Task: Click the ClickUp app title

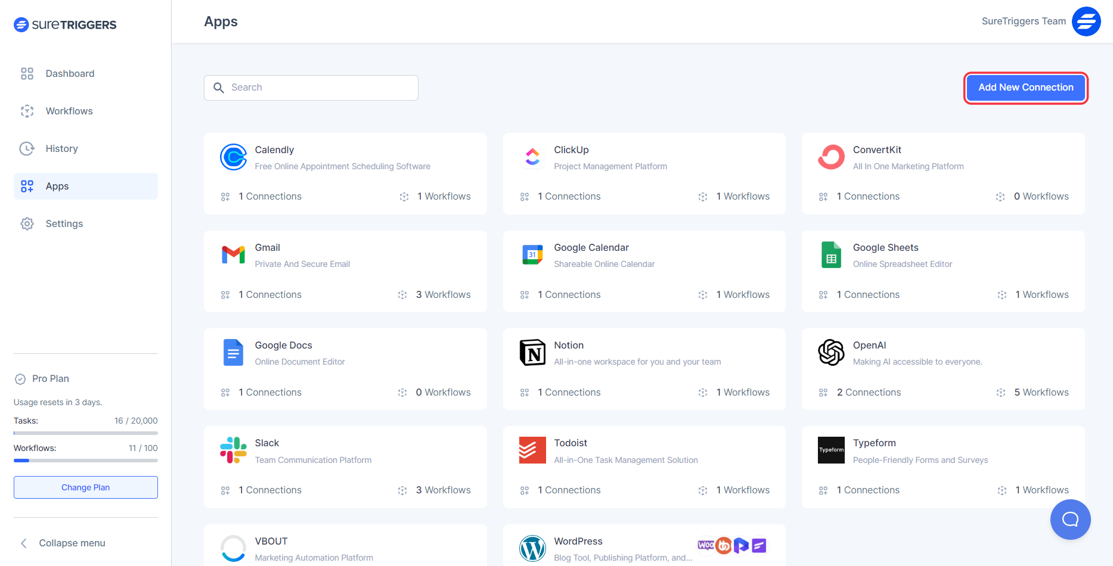Action: click(x=571, y=150)
